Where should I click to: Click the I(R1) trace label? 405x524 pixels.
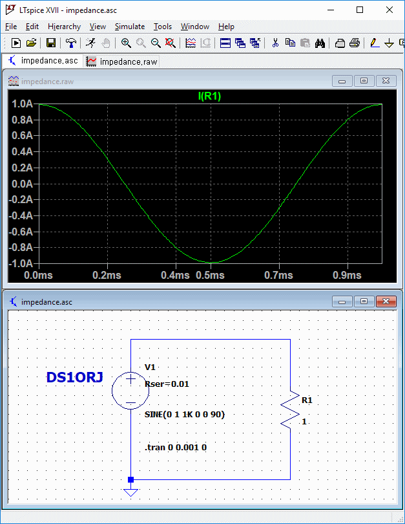click(x=209, y=96)
